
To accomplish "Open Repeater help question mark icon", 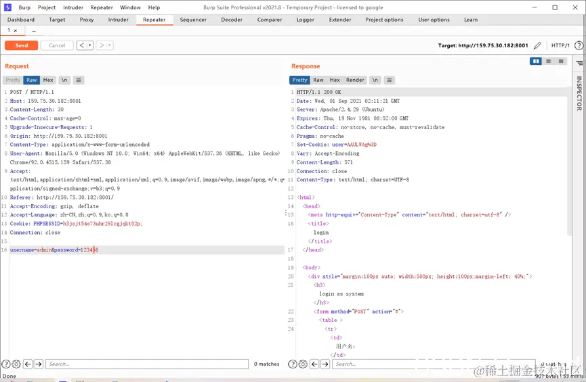I will [579, 45].
